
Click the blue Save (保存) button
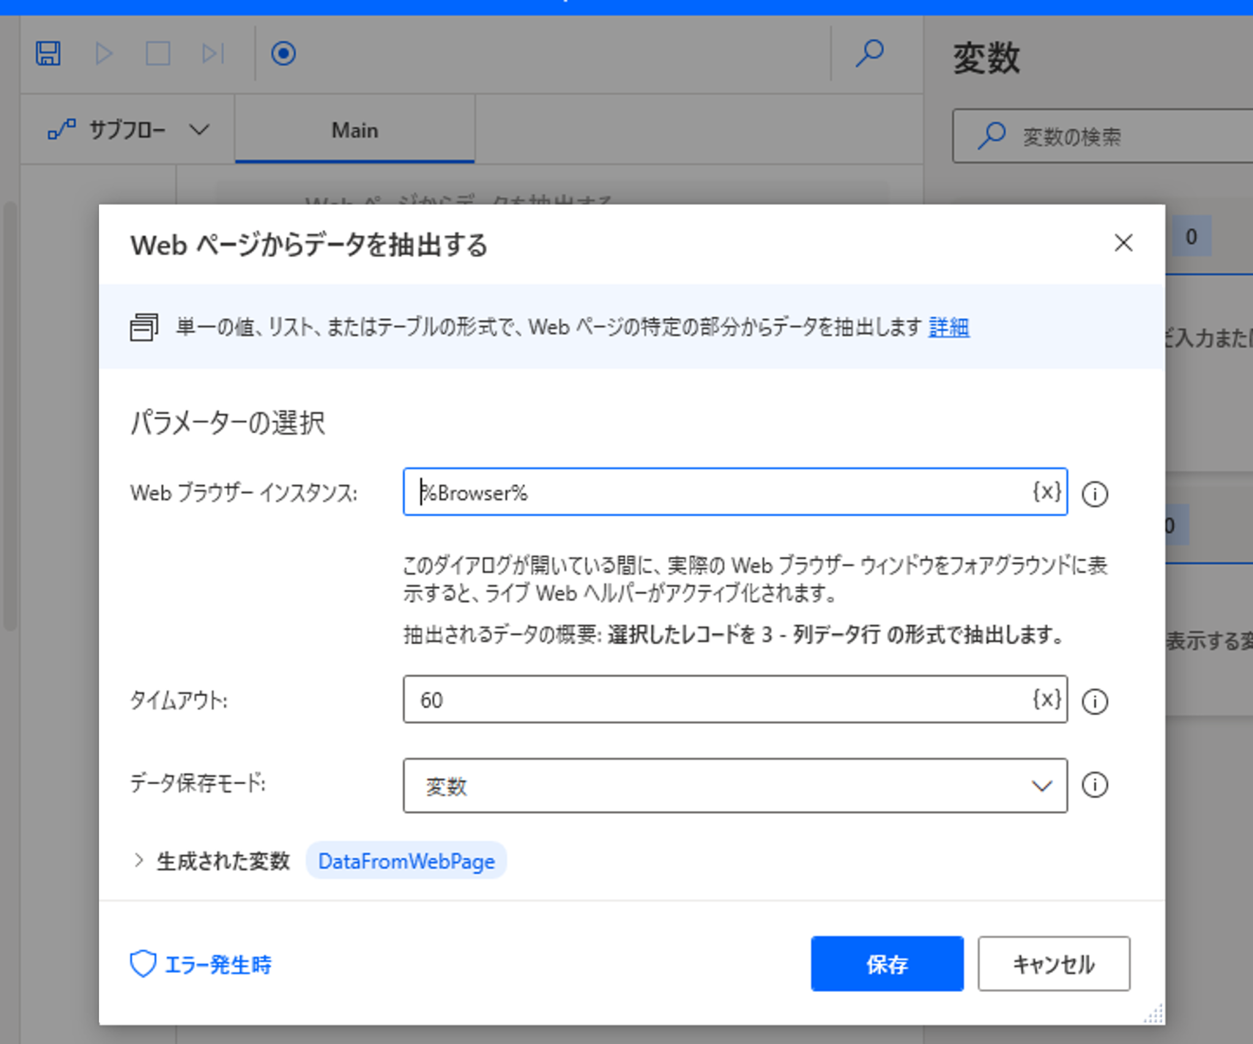tap(887, 964)
